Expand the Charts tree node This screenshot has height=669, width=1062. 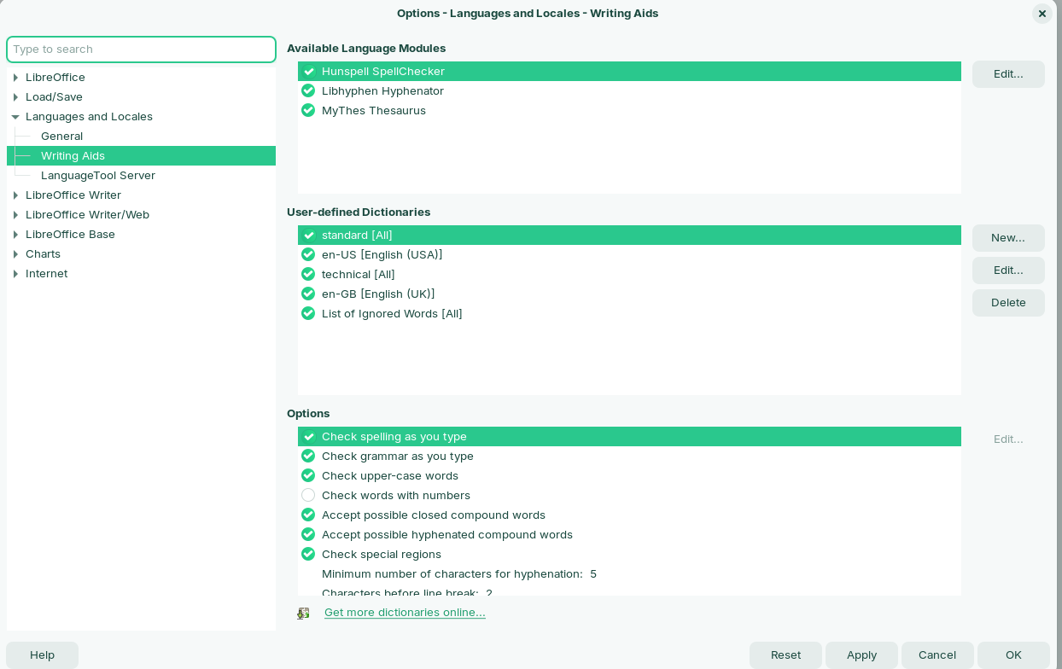tap(15, 254)
